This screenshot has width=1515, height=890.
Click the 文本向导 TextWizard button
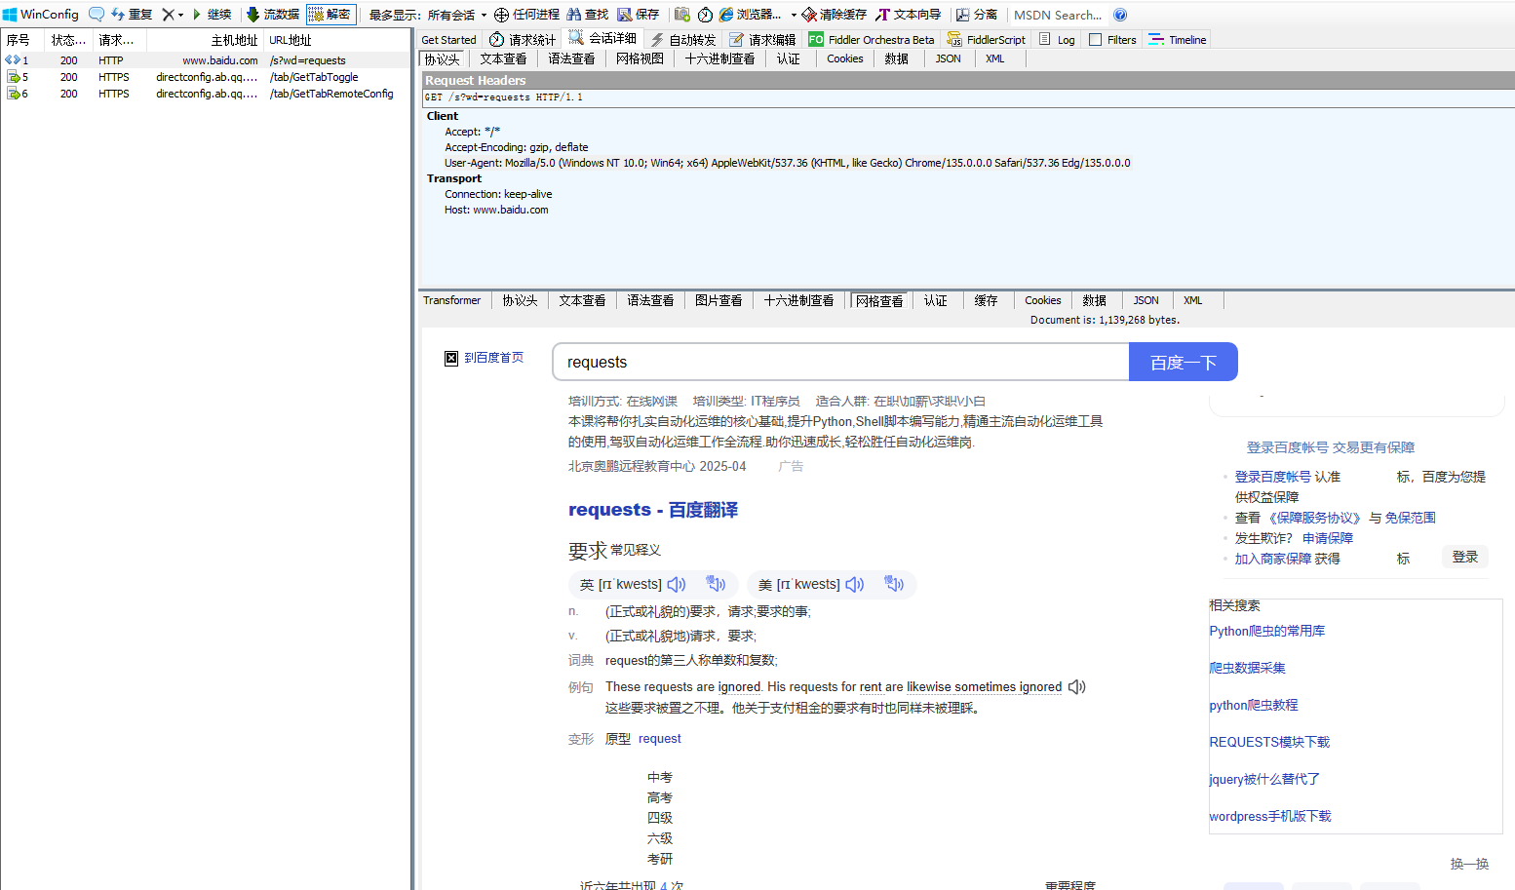click(909, 15)
